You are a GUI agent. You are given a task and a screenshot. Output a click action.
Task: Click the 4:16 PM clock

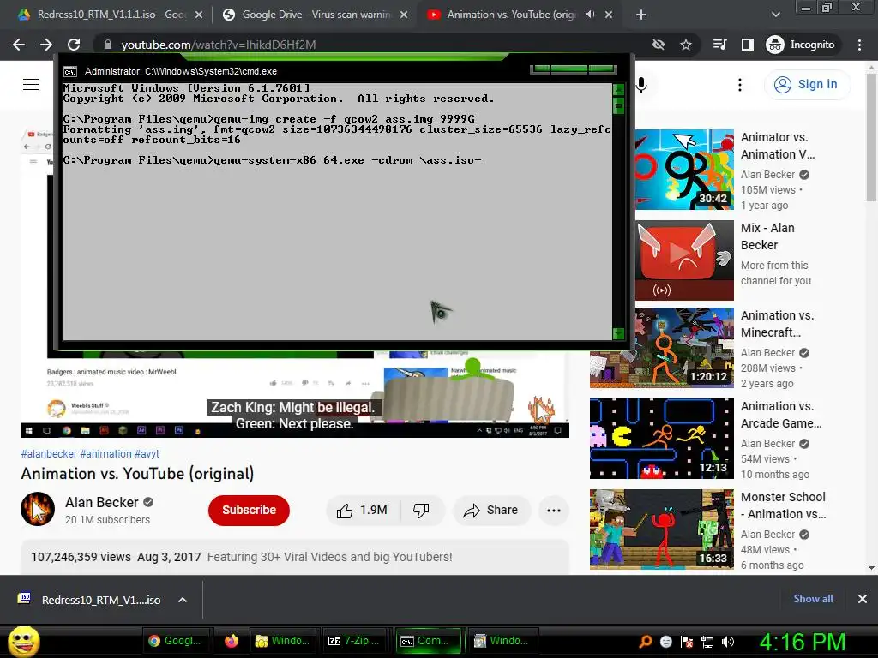coord(803,642)
